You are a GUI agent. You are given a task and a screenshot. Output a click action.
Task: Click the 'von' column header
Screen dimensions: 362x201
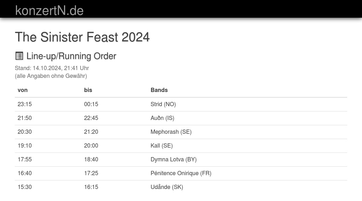tap(23, 90)
